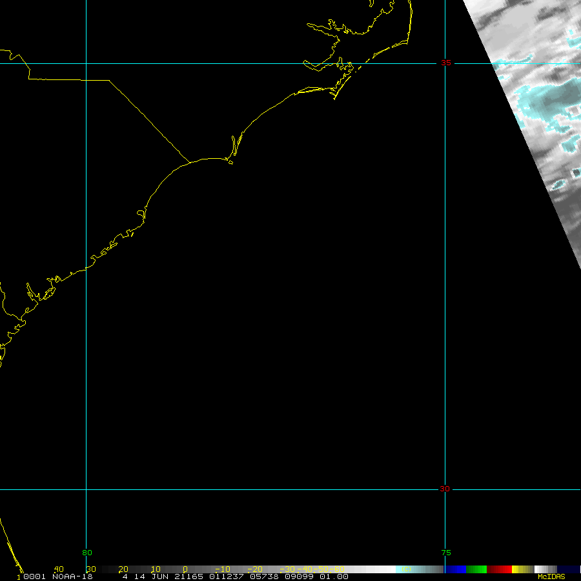Image resolution: width=581 pixels, height=581 pixels.
Task: Click the red 35 latitude label
Action: 445,63
